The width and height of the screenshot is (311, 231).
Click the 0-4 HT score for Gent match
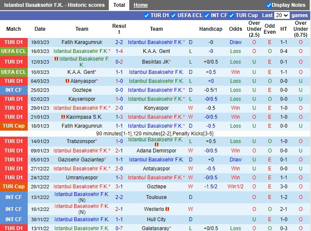(x=283, y=51)
